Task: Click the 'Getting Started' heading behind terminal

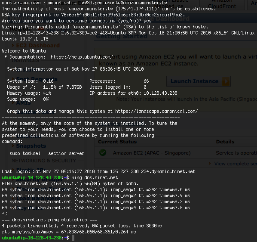Action: pyautogui.click(x=122, y=36)
